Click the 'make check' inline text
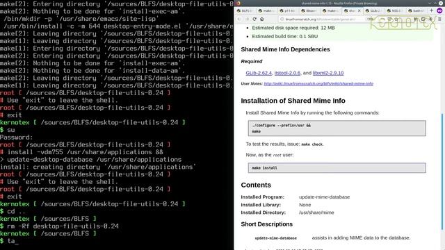The image size is (445, 250). click(312, 144)
